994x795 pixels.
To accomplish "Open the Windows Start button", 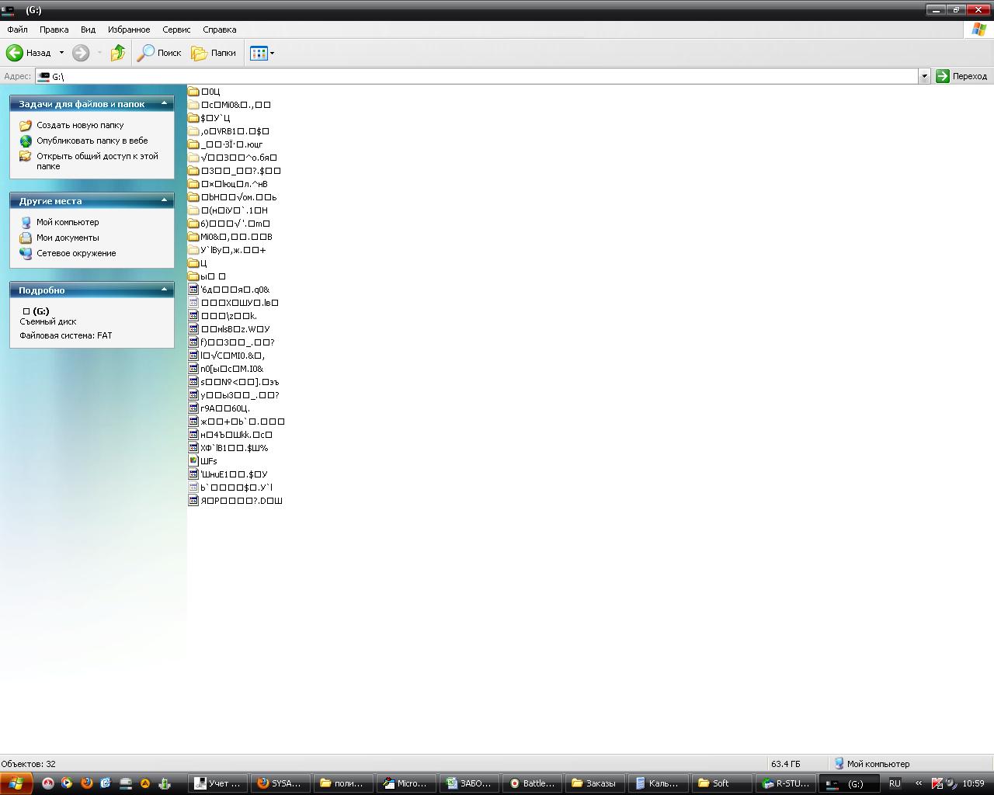I will [x=16, y=783].
